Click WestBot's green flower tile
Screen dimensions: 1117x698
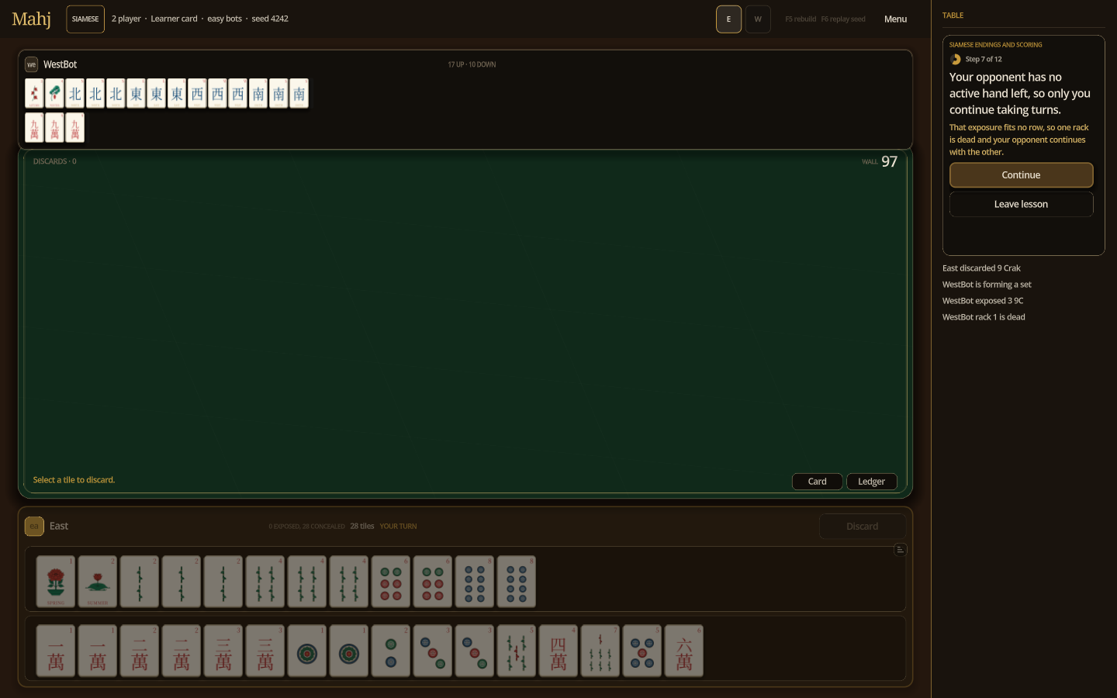tap(54, 94)
